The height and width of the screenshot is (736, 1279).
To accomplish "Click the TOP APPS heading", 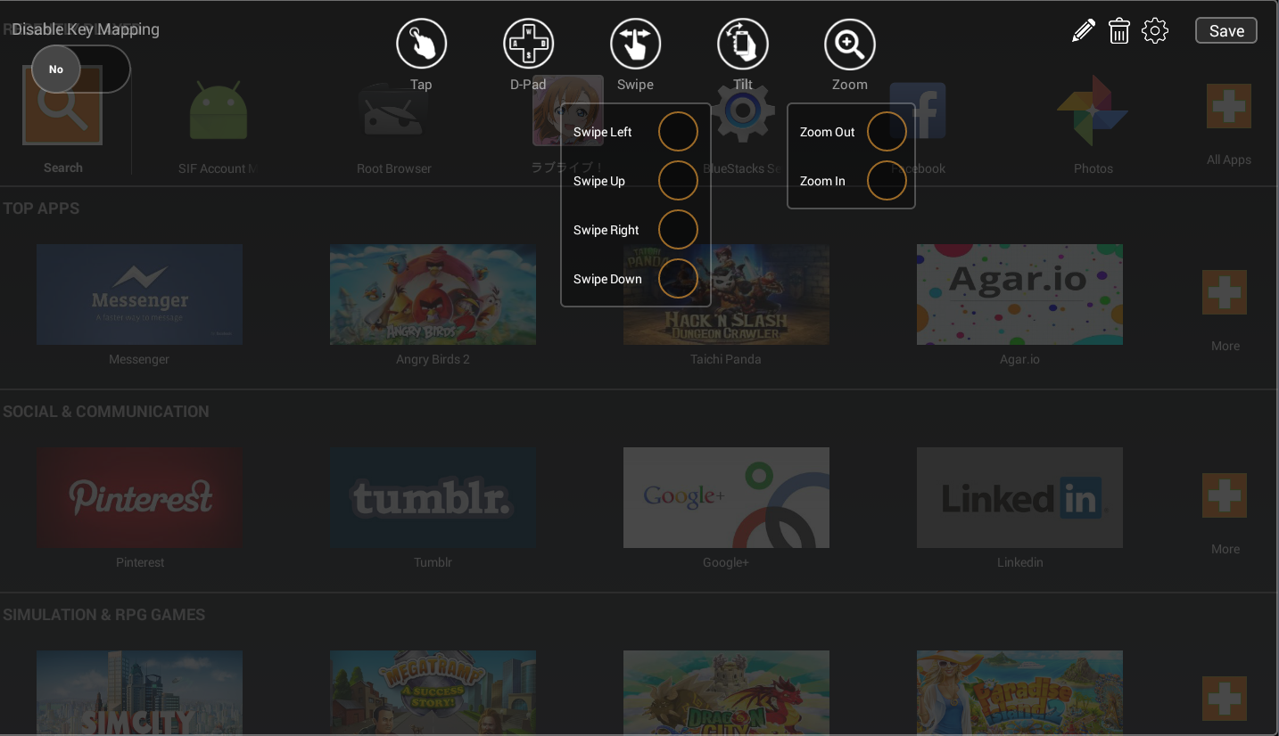I will click(x=41, y=209).
